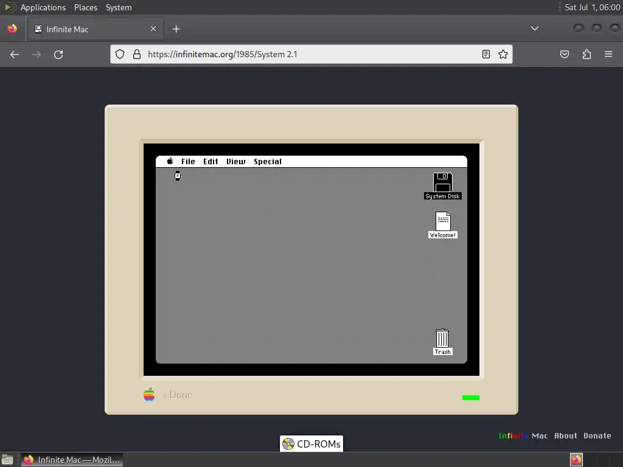Image resolution: width=623 pixels, height=467 pixels.
Task: Open the Places menu in top panel
Action: pos(86,7)
